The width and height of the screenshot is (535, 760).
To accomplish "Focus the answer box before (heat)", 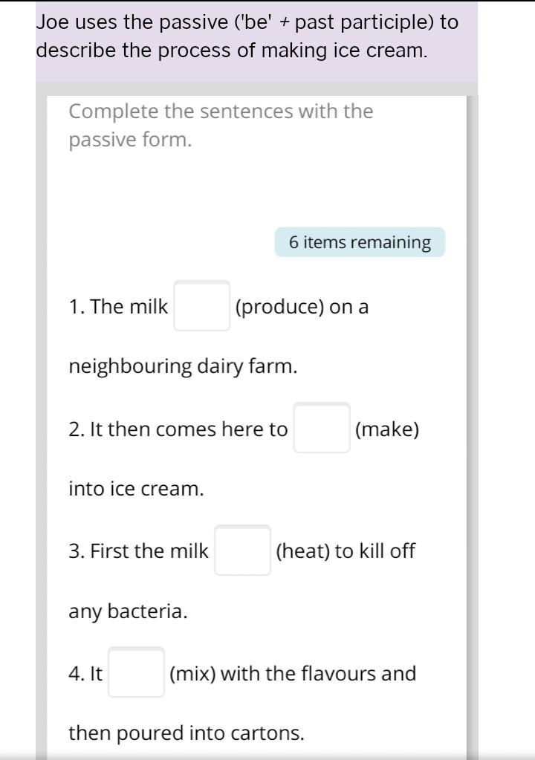I will [x=243, y=550].
